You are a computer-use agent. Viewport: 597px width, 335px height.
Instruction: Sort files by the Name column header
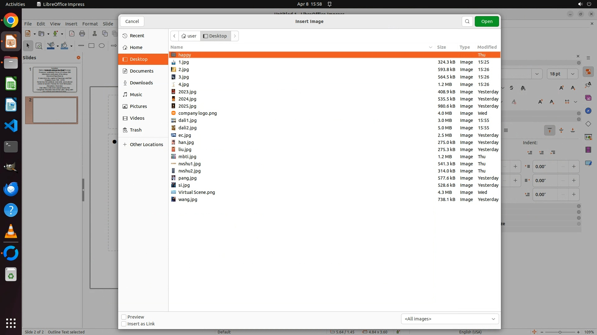(177, 47)
